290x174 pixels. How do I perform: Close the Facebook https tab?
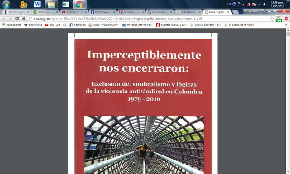click(x=114, y=12)
